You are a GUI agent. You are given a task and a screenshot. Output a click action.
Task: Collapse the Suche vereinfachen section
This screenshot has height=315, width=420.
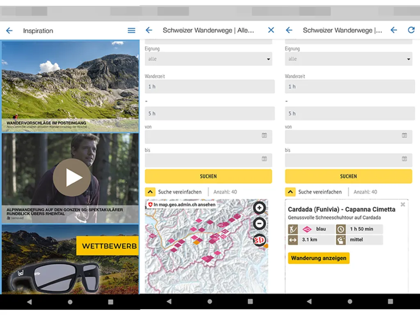pos(151,192)
